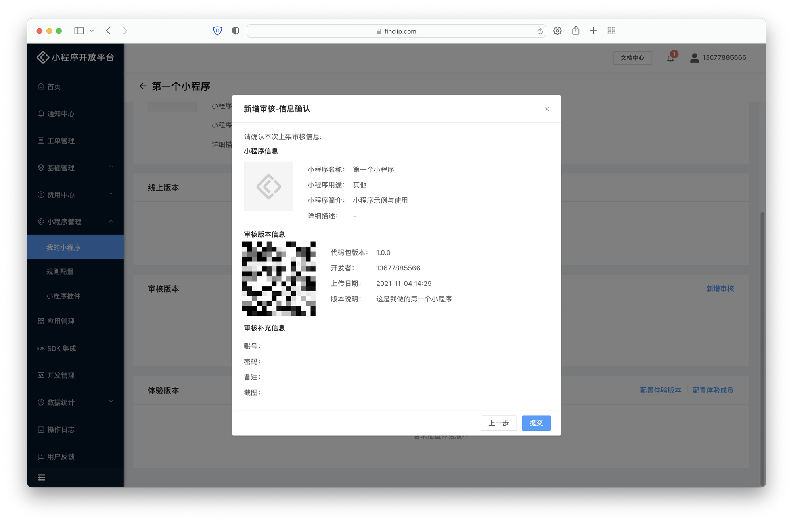
Task: Click the mini program logo thumbnail
Action: coord(268,186)
